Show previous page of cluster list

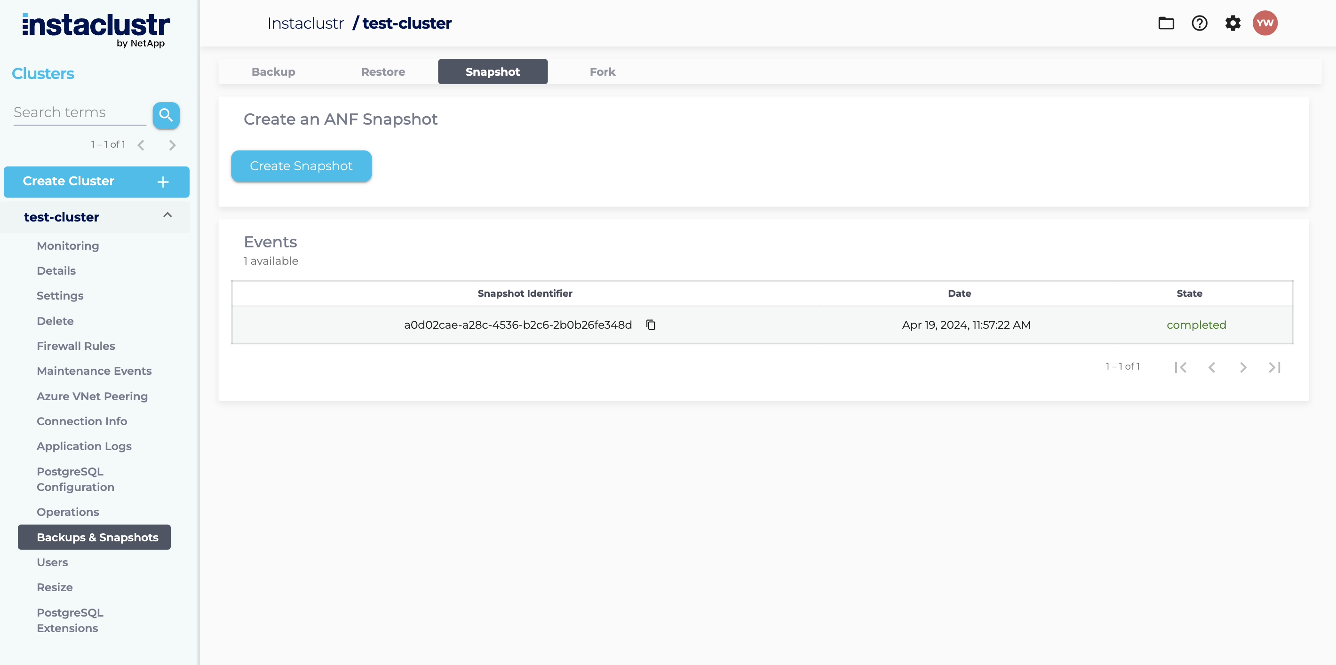(x=141, y=145)
